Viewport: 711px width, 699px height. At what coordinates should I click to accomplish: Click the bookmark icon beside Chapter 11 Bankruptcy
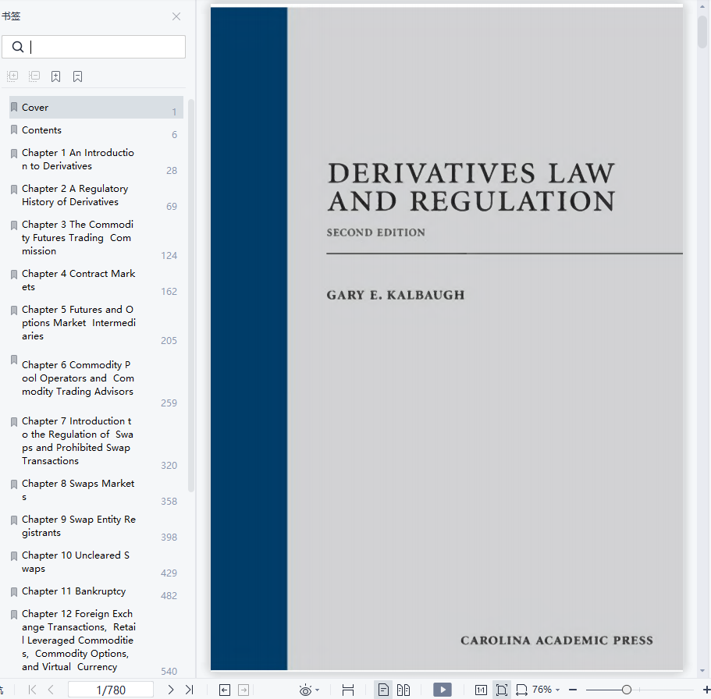(14, 591)
